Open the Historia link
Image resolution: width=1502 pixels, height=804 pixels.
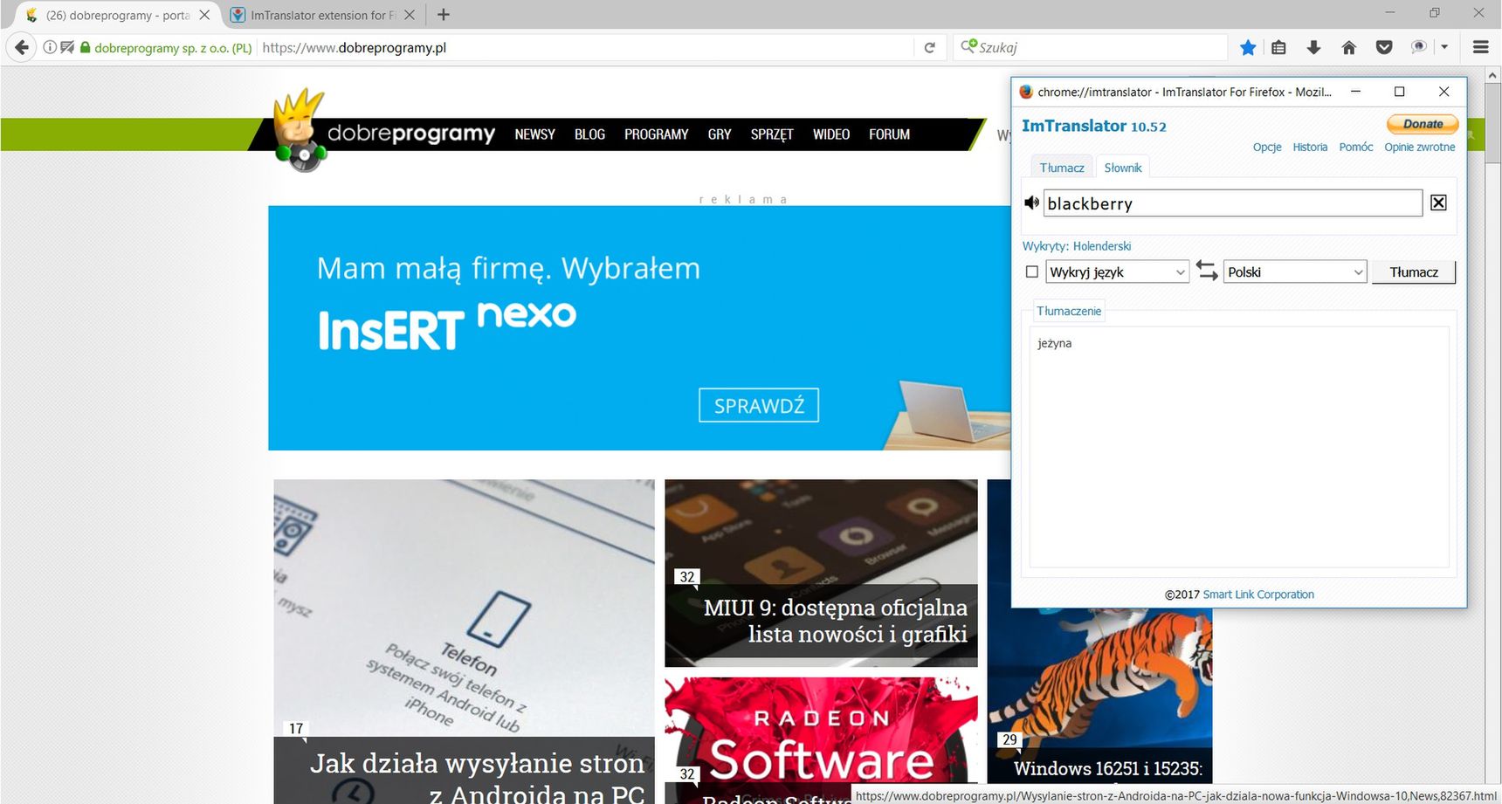tap(1310, 147)
